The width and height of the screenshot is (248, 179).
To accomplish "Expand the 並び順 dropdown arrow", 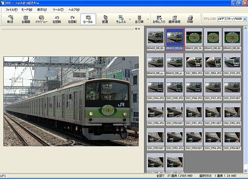I will click(x=148, y=19).
